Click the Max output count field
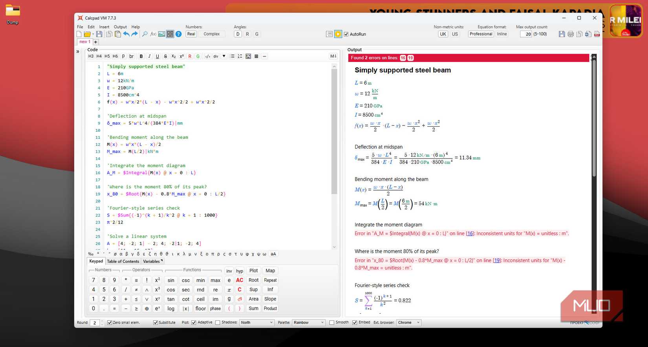The image size is (648, 347). [x=526, y=34]
